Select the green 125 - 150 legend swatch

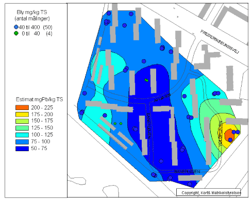click(x=22, y=128)
